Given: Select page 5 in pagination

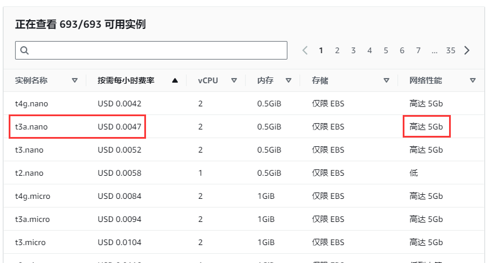Looking at the screenshot, I should (x=385, y=50).
